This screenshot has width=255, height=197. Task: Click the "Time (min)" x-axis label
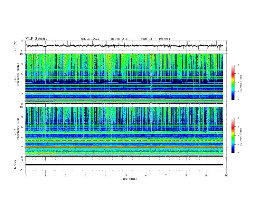pyautogui.click(x=129, y=179)
